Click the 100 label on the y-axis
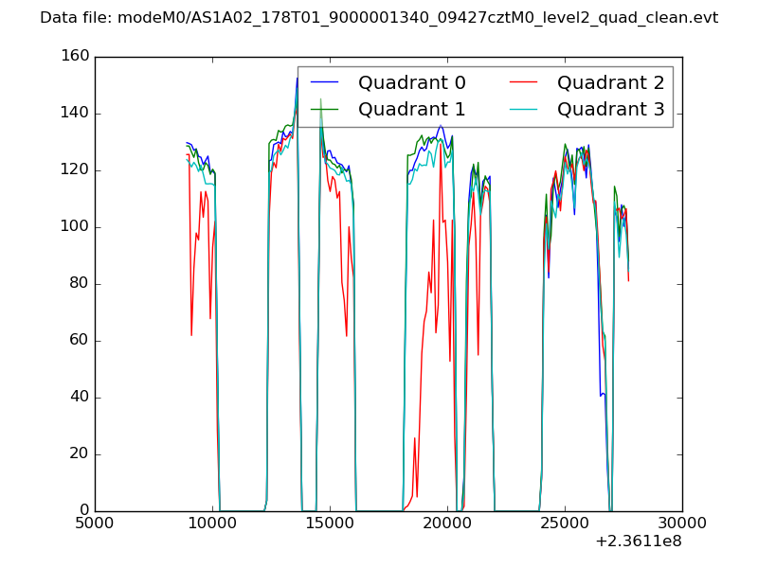Screen dimensions: 758x568 73,227
